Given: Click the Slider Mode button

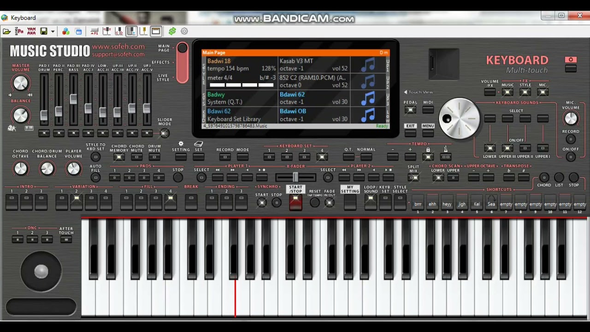Looking at the screenshot, I should click(165, 133).
